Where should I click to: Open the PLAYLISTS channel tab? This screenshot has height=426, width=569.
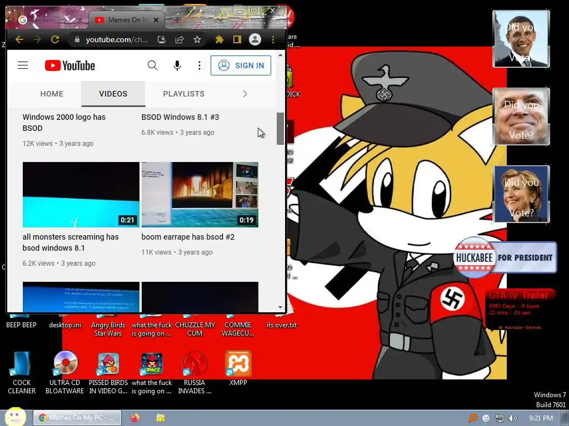pos(183,94)
